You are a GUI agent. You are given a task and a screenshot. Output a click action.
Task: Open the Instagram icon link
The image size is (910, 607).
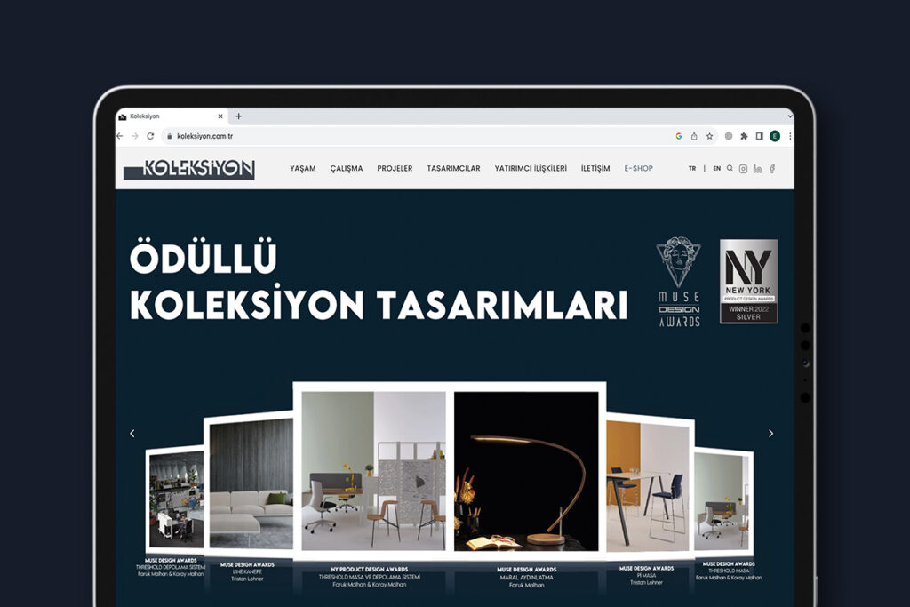click(743, 169)
